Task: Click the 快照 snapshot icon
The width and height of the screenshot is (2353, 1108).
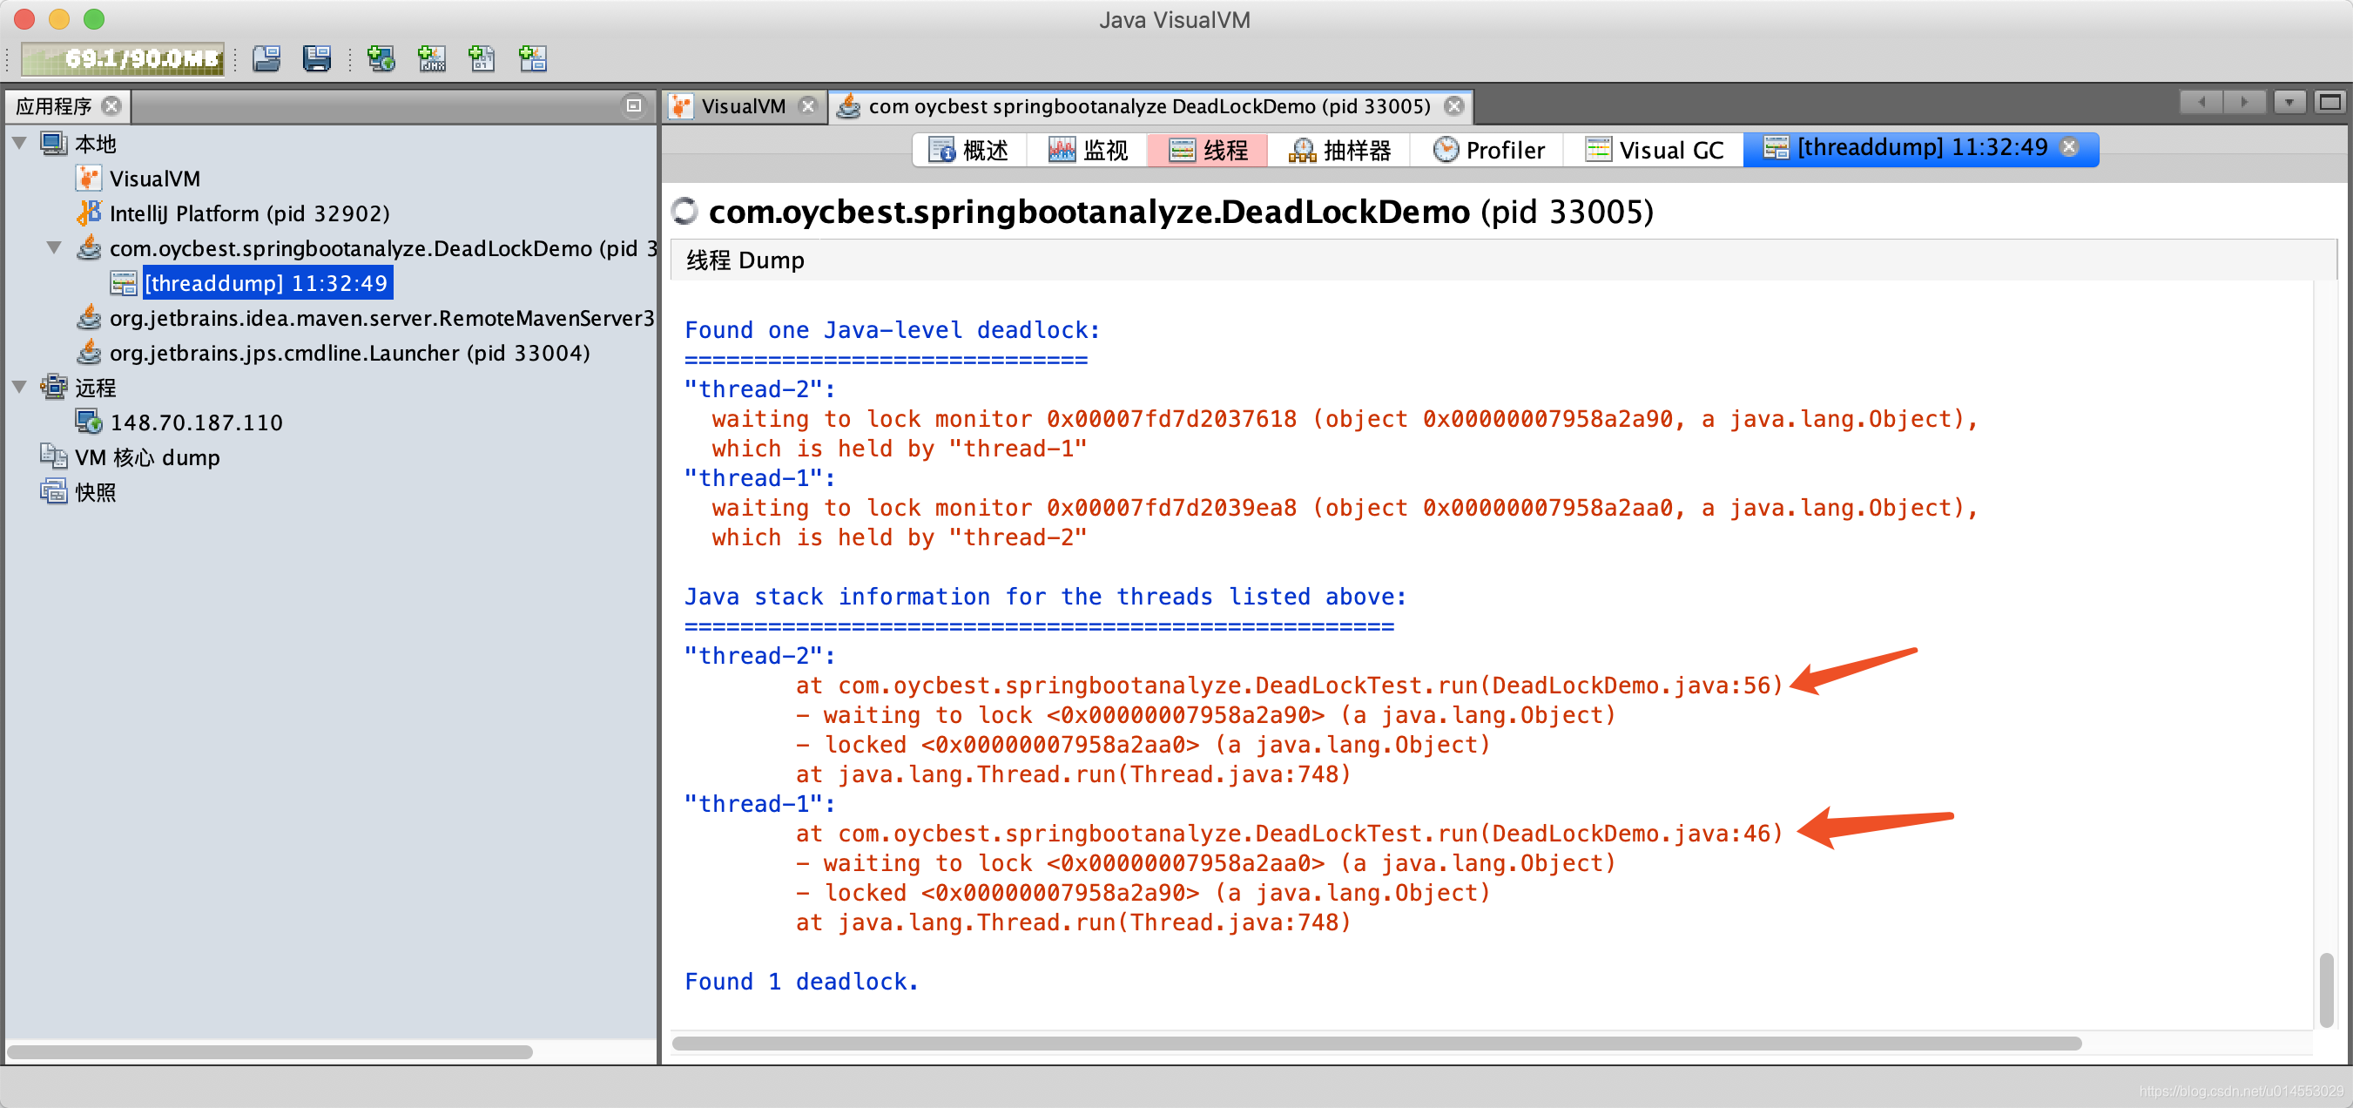Action: pos(54,491)
